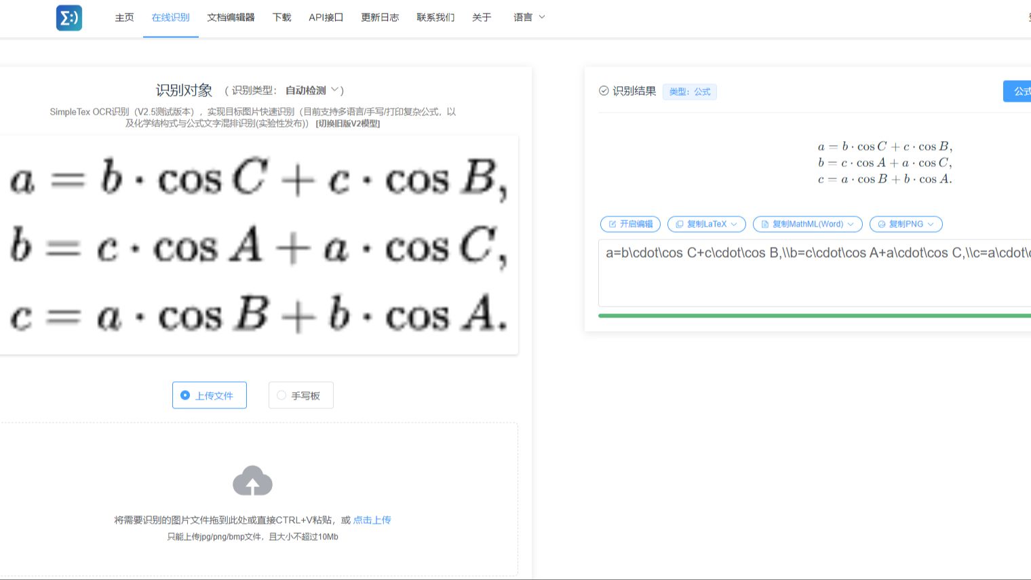Select the 在线识别 tab
Screen dimensions: 1031x580
point(170,18)
